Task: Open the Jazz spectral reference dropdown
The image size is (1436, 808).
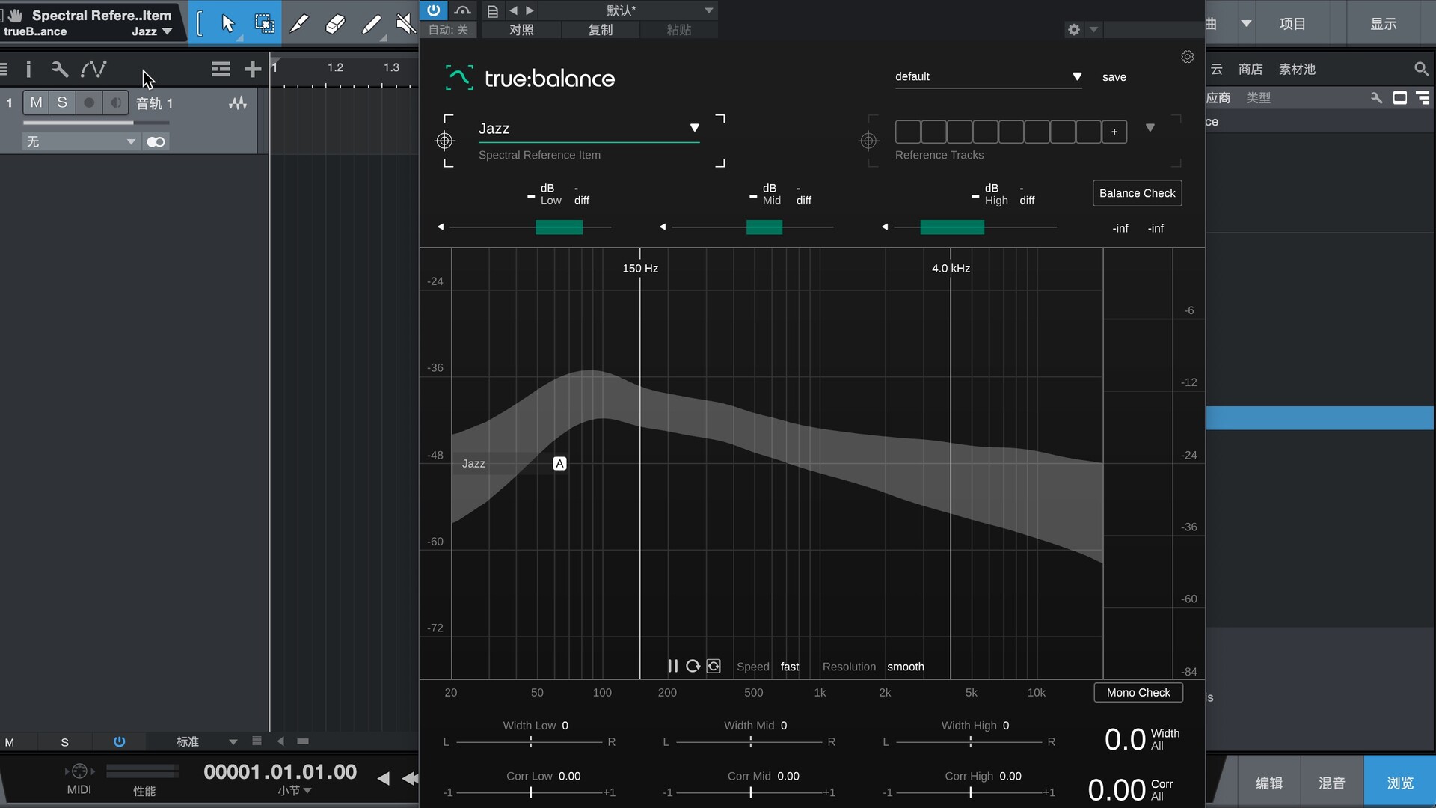Action: [589, 129]
